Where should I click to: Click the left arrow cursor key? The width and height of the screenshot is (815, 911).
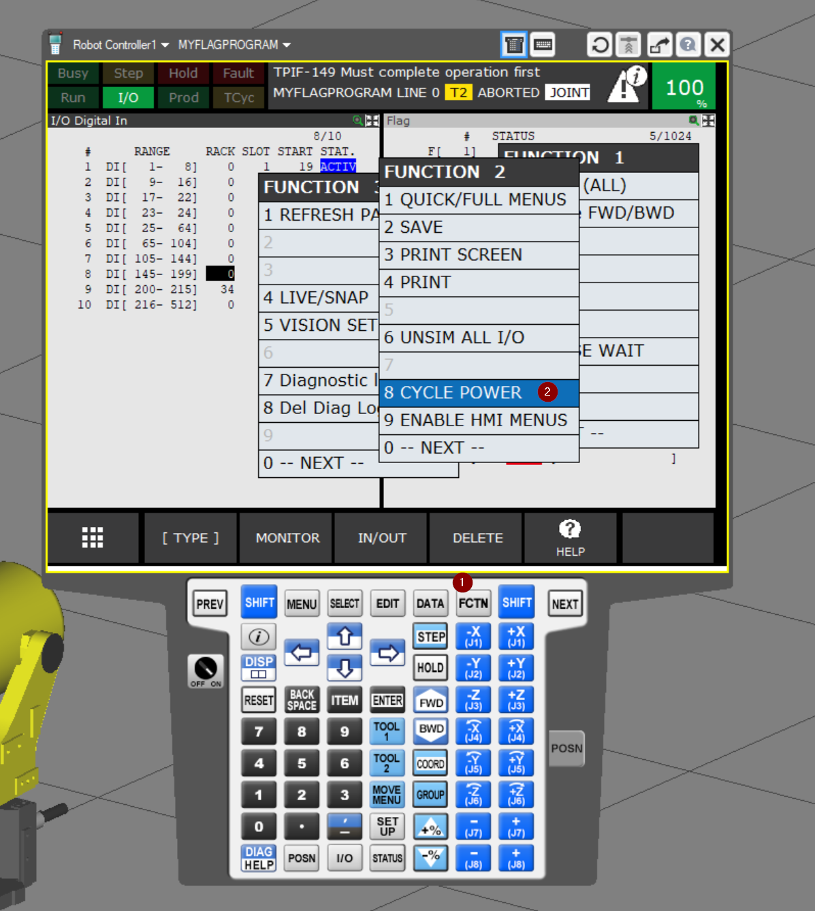pyautogui.click(x=302, y=653)
